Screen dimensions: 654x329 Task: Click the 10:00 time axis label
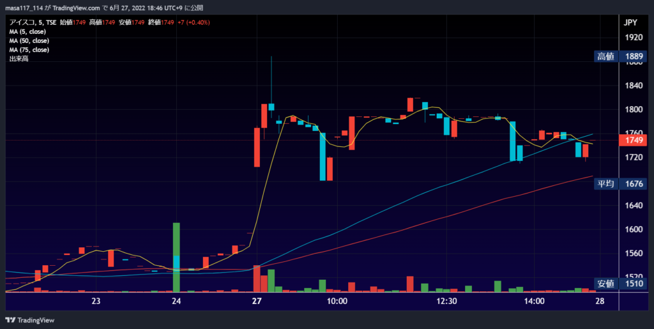(337, 302)
